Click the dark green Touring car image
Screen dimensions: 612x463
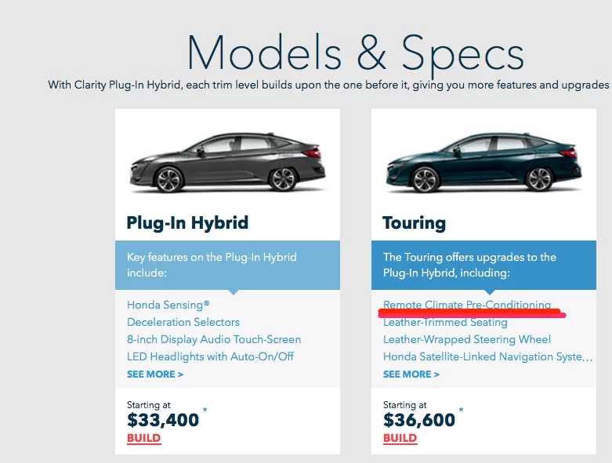[x=483, y=163]
